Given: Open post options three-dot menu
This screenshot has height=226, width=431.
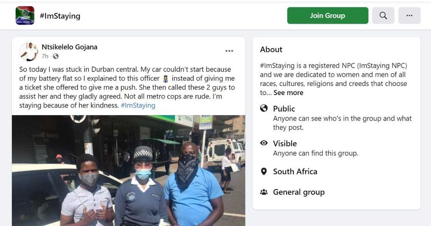Looking at the screenshot, I should coord(229,51).
